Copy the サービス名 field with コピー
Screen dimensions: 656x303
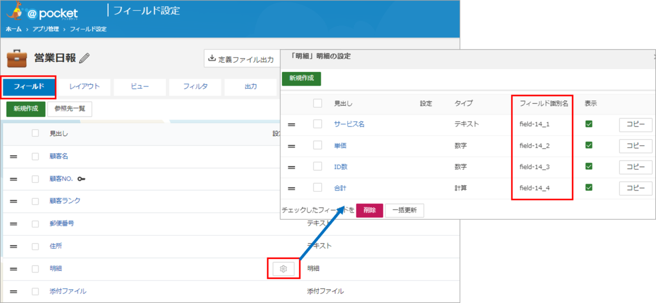point(635,124)
